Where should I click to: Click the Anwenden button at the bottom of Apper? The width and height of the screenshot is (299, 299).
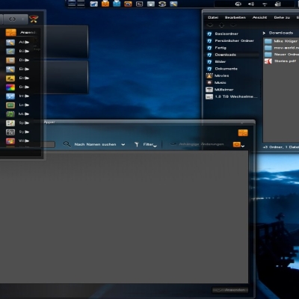point(230,290)
